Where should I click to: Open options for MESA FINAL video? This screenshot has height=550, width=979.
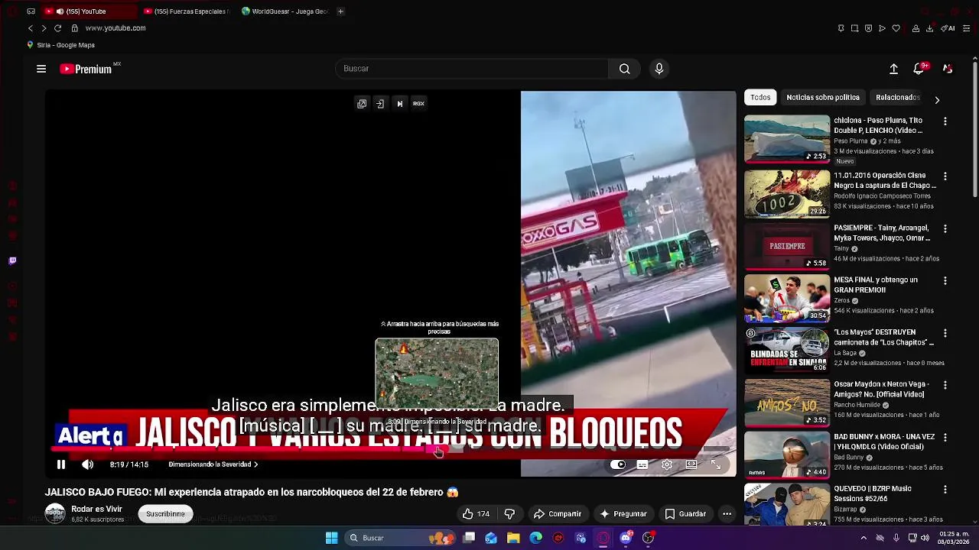pos(945,280)
